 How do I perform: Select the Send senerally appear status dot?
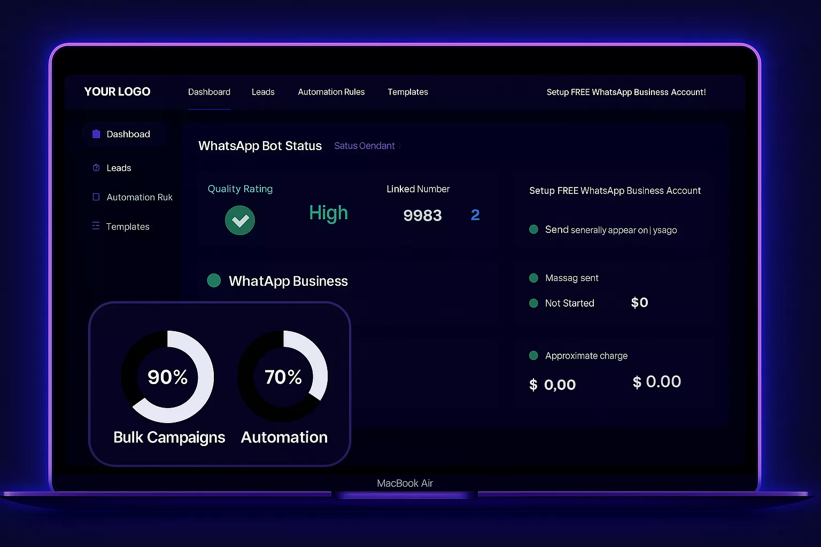pyautogui.click(x=533, y=230)
